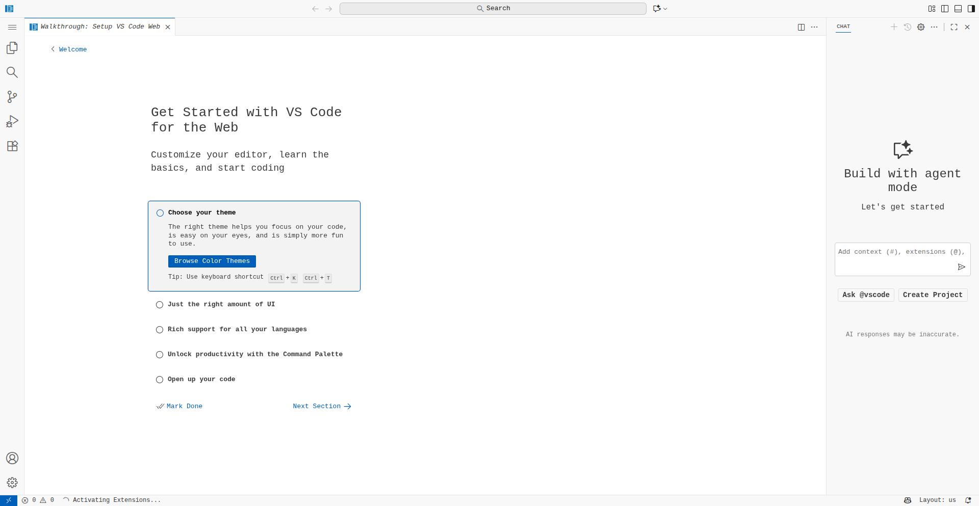Expand 'Unlock productivity with the Command Palette'

coord(254,354)
